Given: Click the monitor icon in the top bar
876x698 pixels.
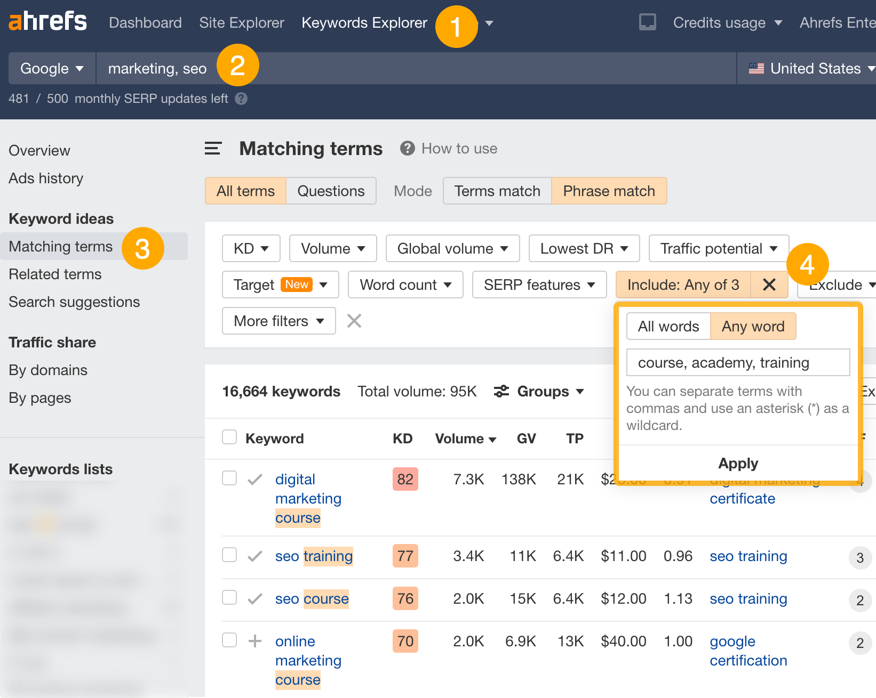Looking at the screenshot, I should (647, 22).
